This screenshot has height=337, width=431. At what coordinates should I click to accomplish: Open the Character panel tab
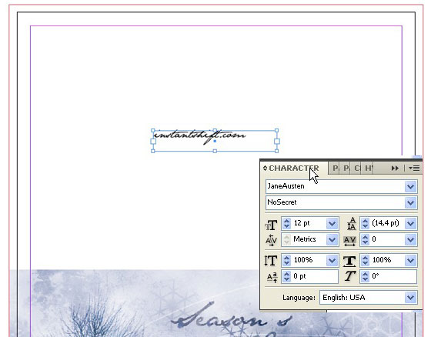coord(294,168)
